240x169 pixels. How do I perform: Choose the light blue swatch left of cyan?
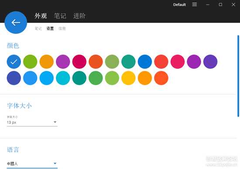(47, 78)
